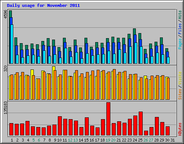Screen dimensions: 184x144
Task: Click the dark green Hits bar for day 24
Action: click(x=134, y=32)
